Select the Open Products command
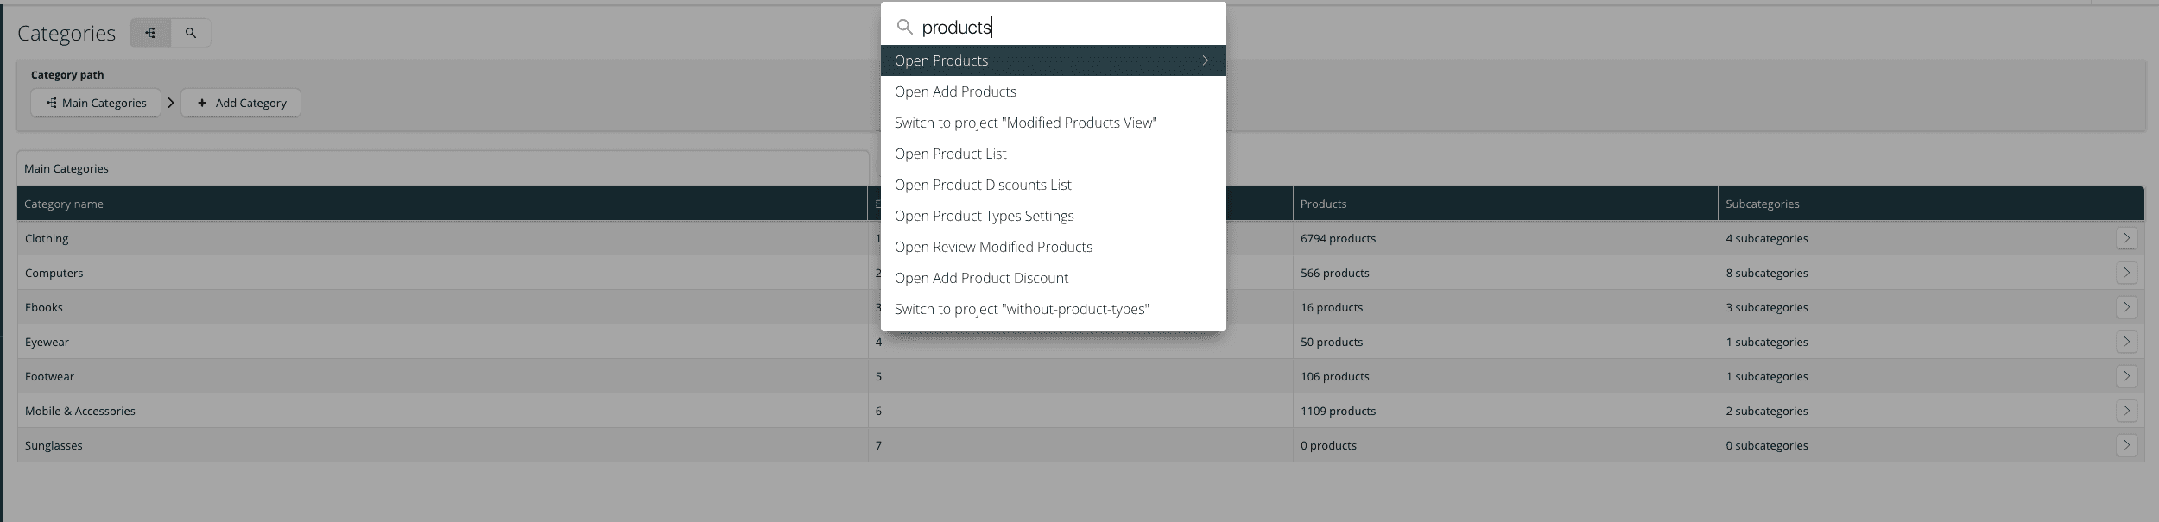Screen dimensions: 2159x522 coord(1052,60)
